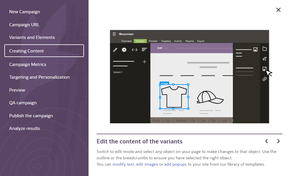Open the Analyze results topic
This screenshot has height=176, width=289.
point(25,128)
